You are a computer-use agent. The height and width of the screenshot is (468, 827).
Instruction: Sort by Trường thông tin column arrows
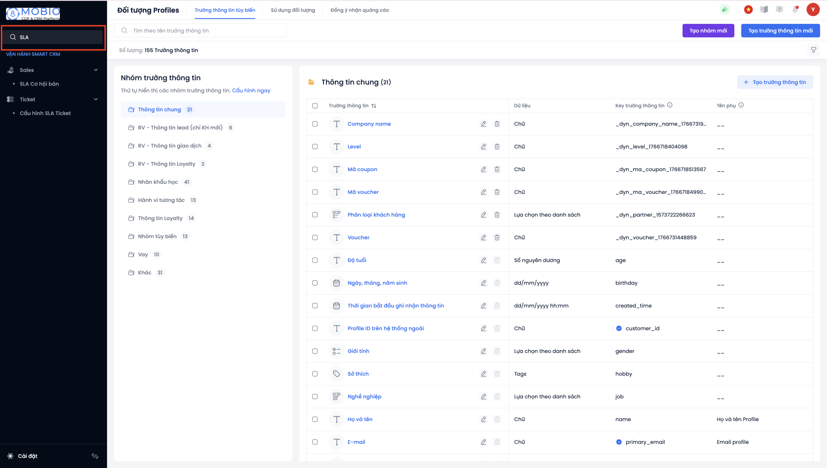pos(374,106)
